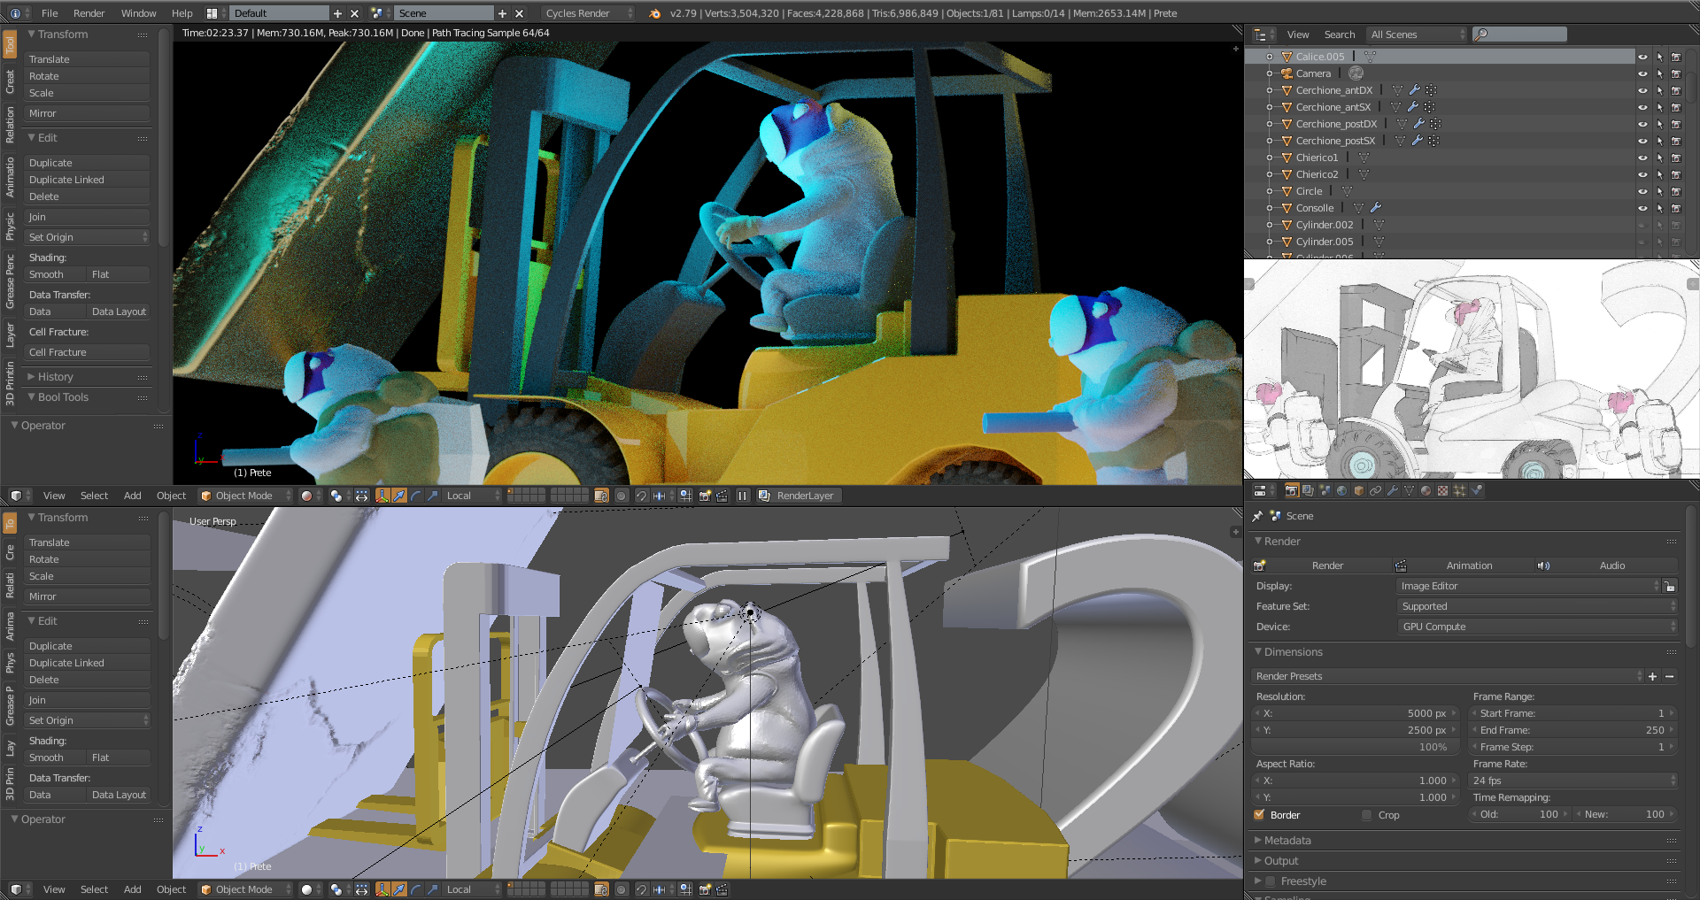Viewport: 1700px width, 900px height.
Task: Open the render engine dropdown Cycles Render
Action: (587, 13)
